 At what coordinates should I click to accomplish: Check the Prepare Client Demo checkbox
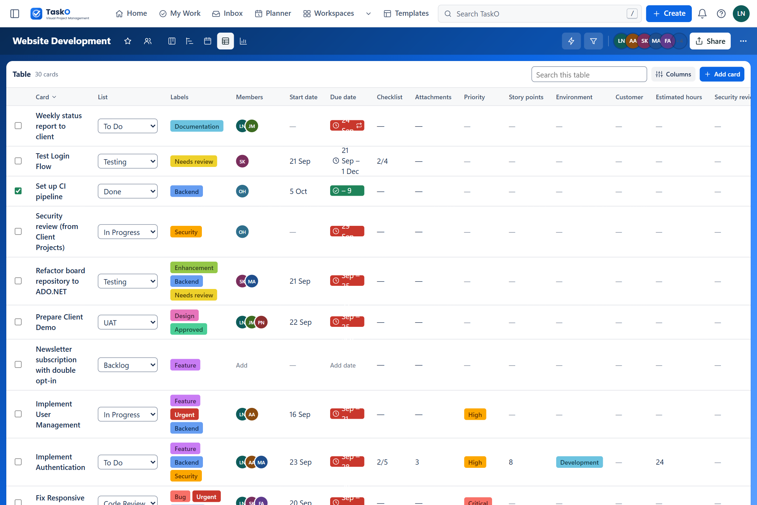click(18, 322)
